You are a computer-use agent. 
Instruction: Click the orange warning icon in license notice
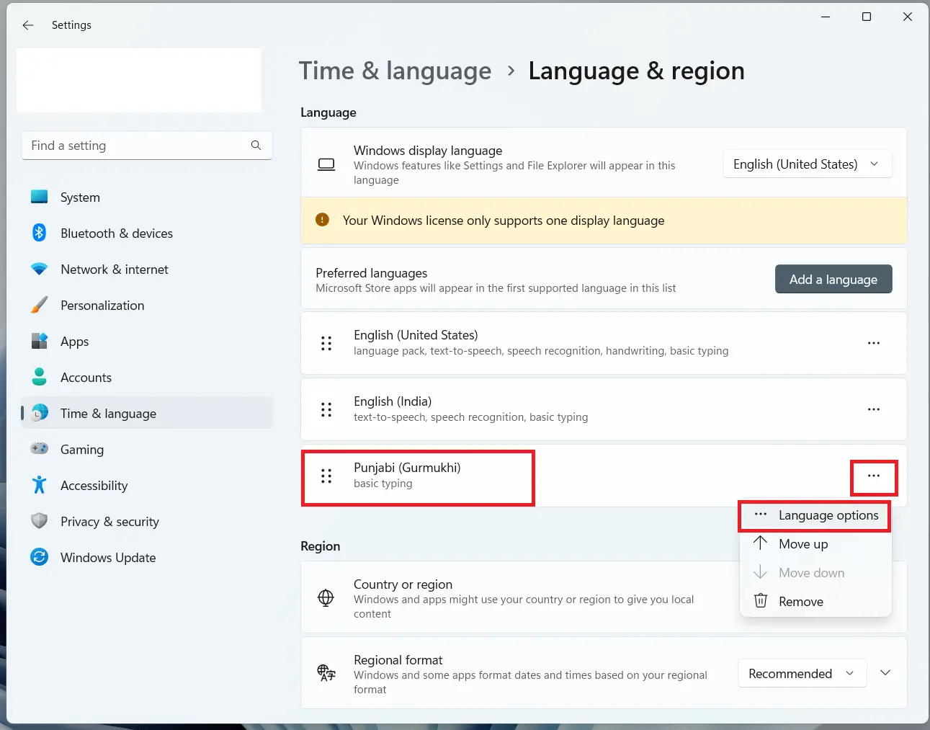click(x=322, y=220)
